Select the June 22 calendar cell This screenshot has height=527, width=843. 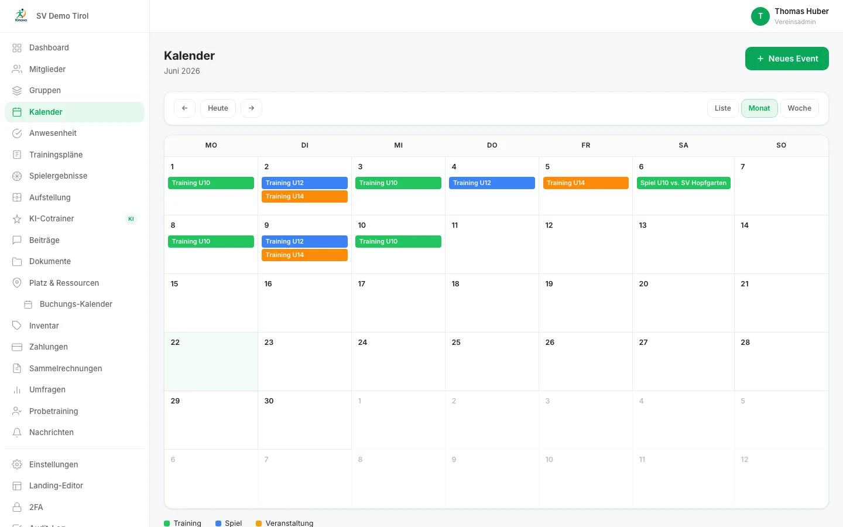(x=211, y=362)
